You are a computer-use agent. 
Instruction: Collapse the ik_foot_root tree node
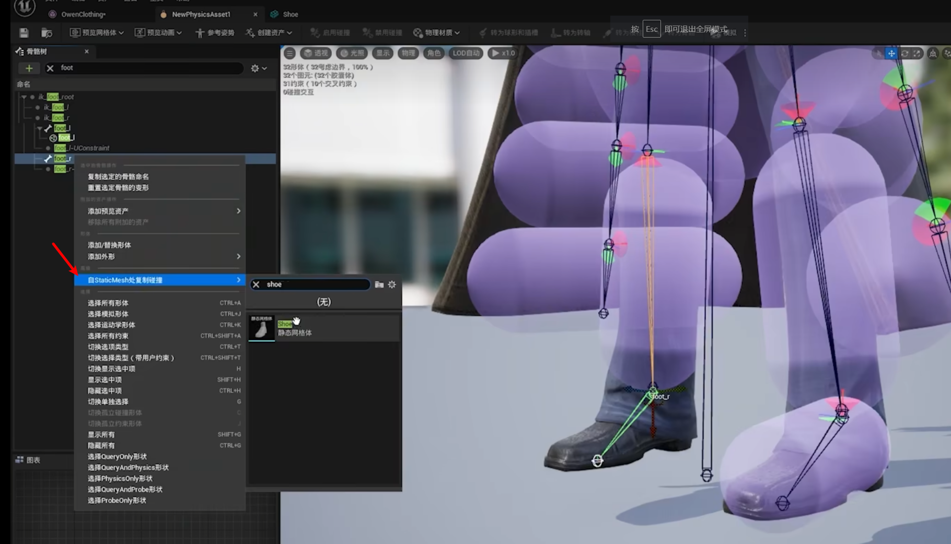pos(24,97)
